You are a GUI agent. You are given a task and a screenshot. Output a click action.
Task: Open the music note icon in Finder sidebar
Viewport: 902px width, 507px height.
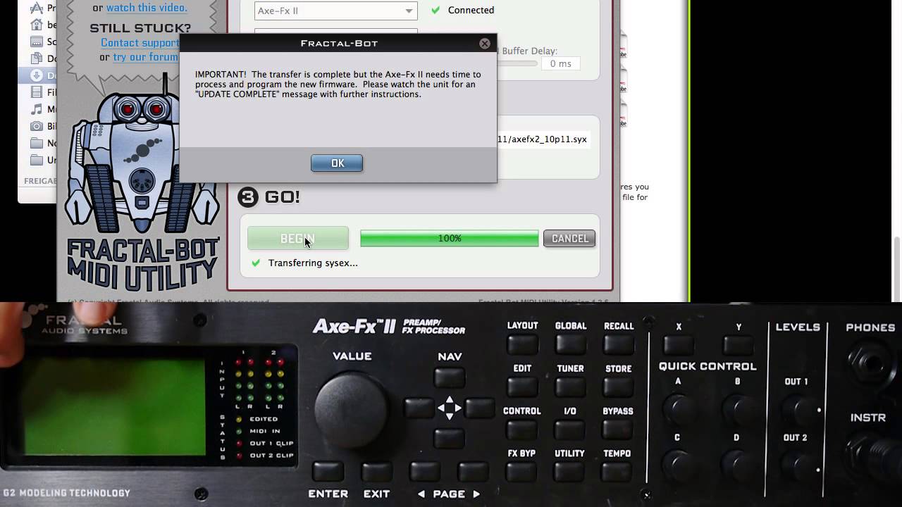(35, 109)
